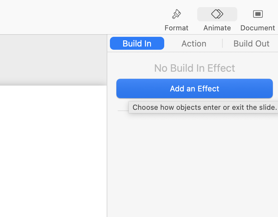Select the Format toolbar label

[176, 28]
